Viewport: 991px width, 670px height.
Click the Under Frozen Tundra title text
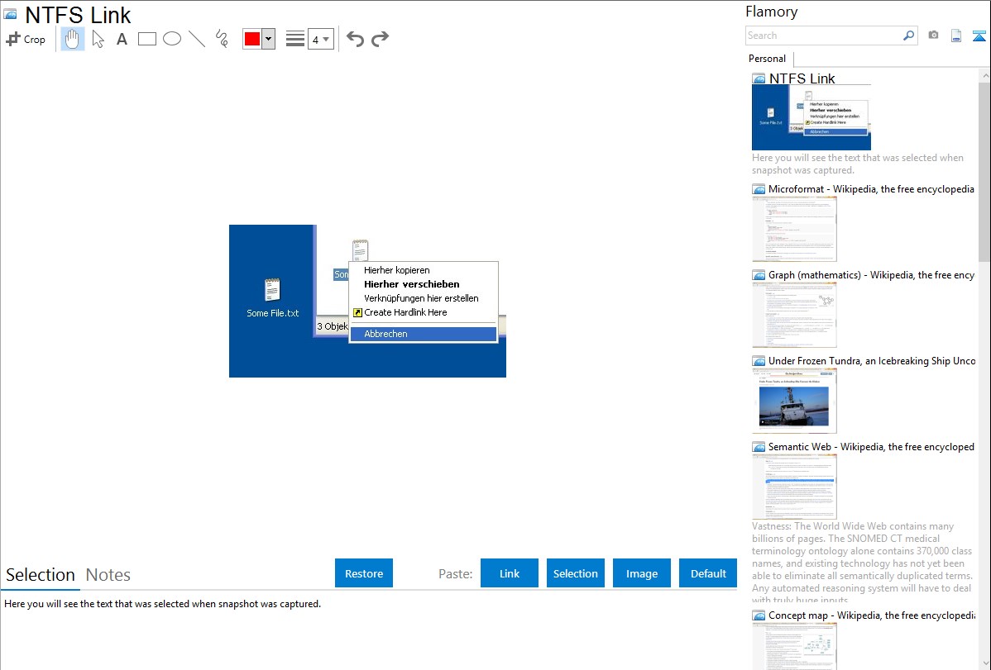pos(872,360)
